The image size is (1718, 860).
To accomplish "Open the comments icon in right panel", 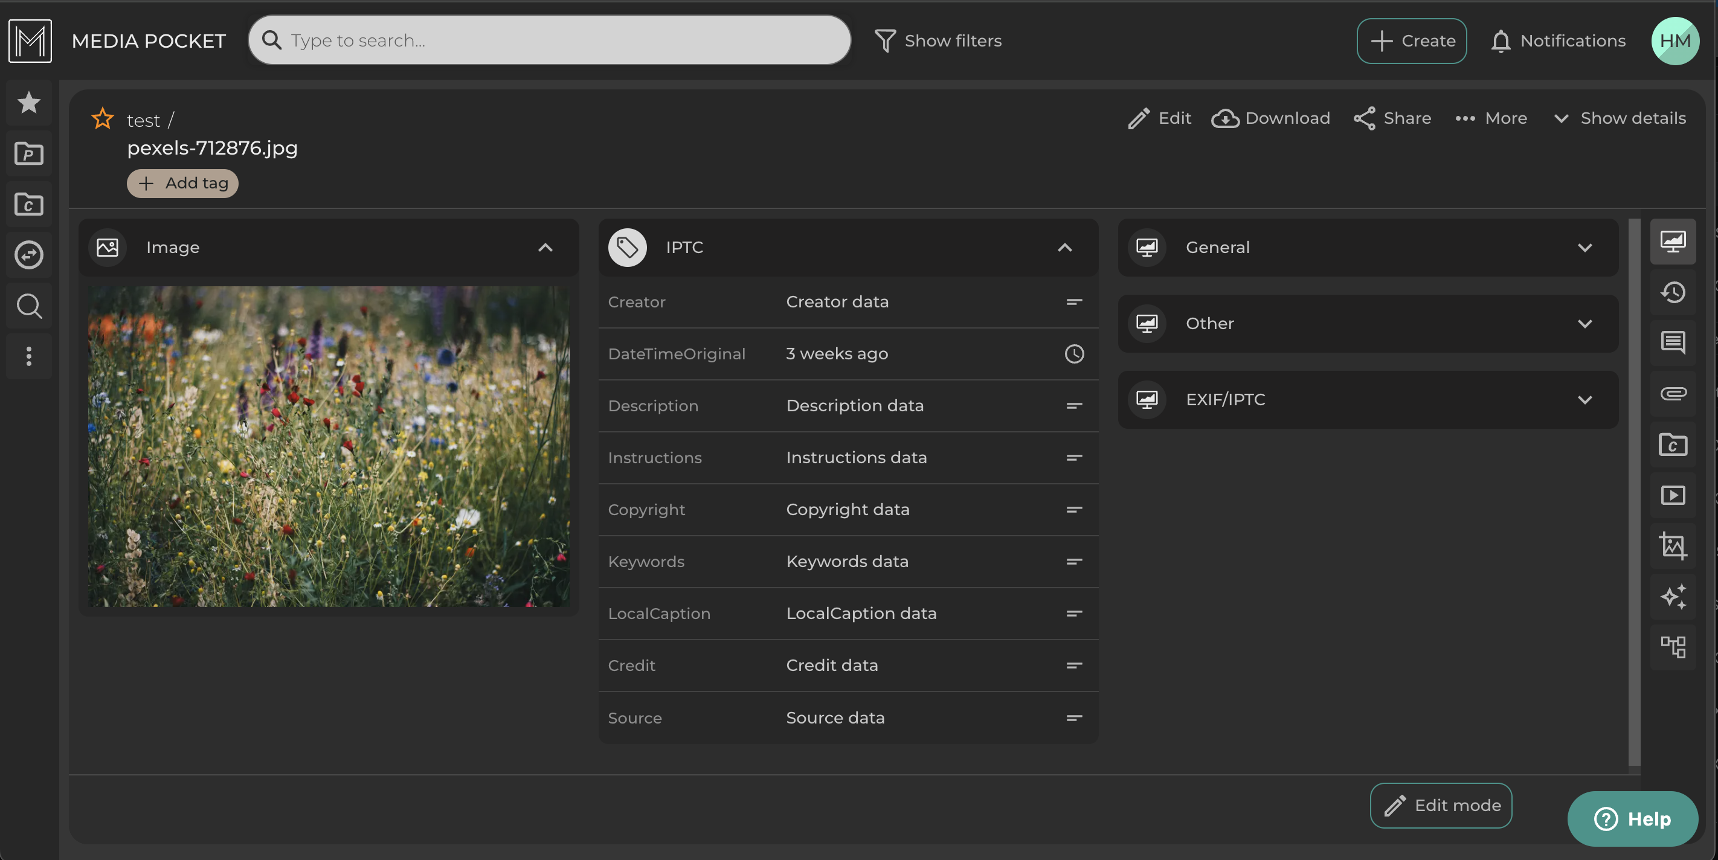I will coord(1673,342).
